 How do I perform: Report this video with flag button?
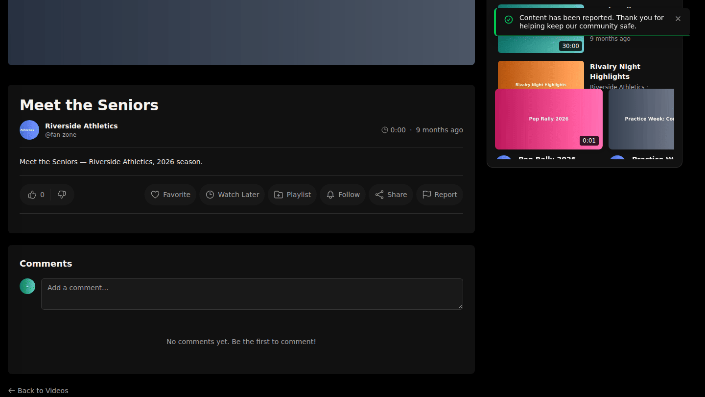click(x=440, y=195)
